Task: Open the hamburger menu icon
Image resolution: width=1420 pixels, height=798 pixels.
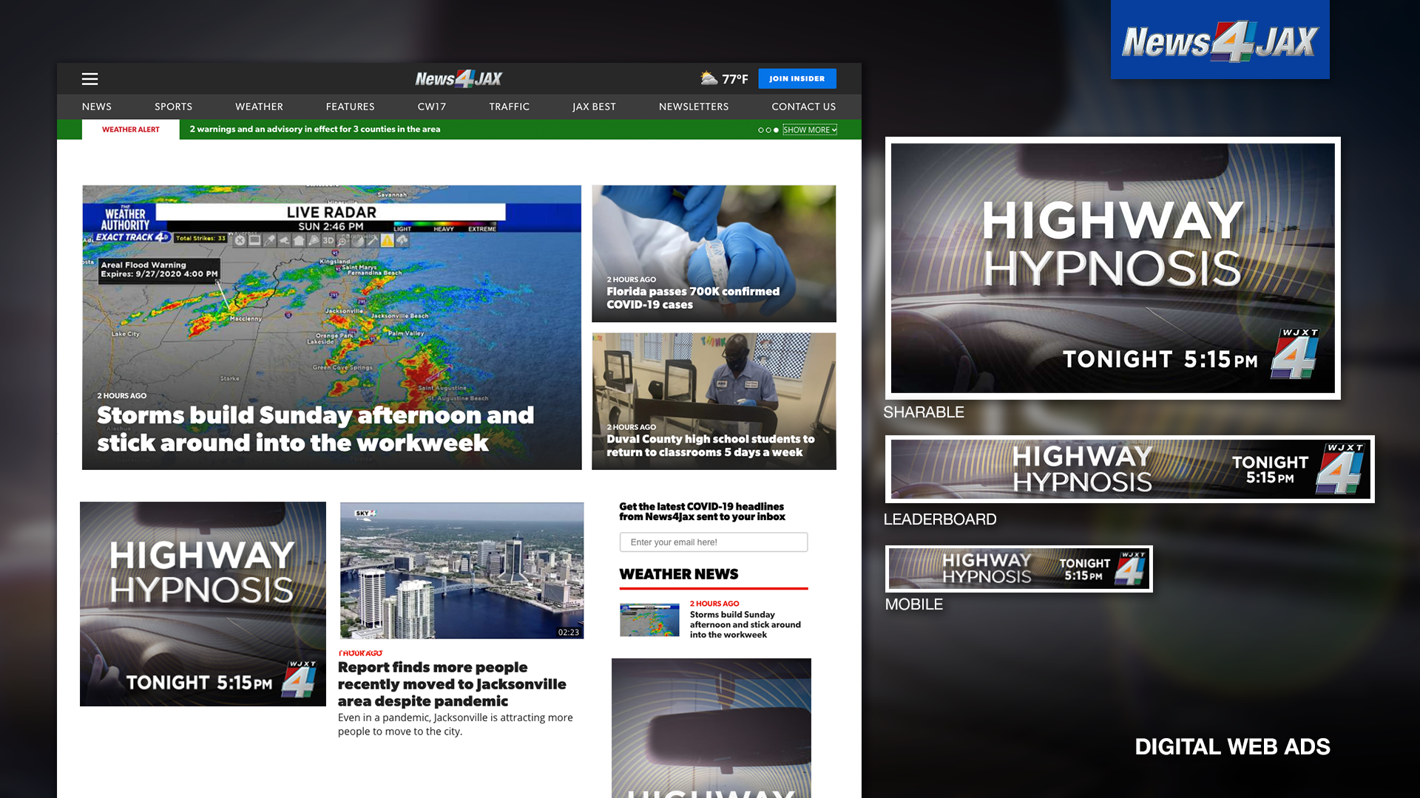Action: (x=89, y=79)
